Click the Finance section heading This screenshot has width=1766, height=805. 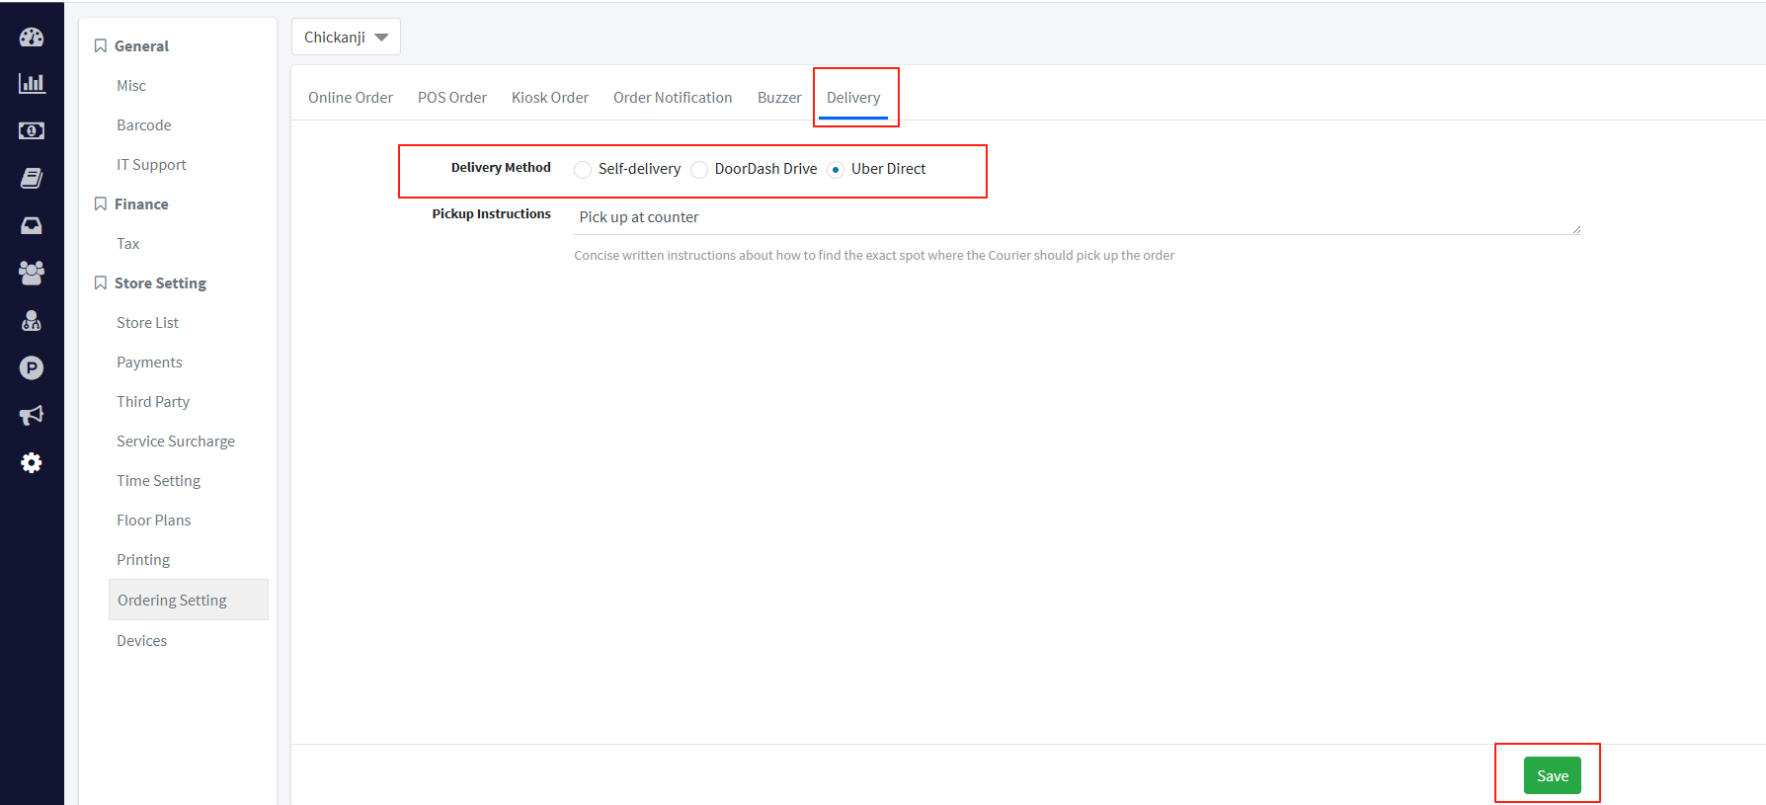click(x=141, y=204)
